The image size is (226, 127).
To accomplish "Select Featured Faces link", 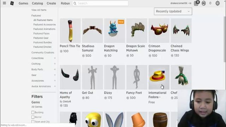I will coord(41,34).
